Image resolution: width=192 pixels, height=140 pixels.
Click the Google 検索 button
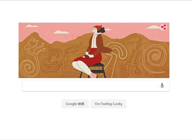[x=75, y=104]
